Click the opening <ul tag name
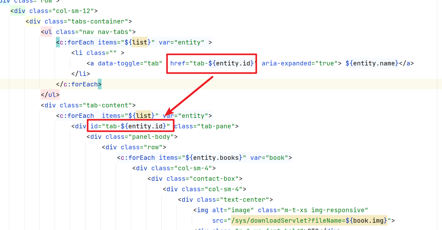This screenshot has width=442, height=230. [x=46, y=32]
